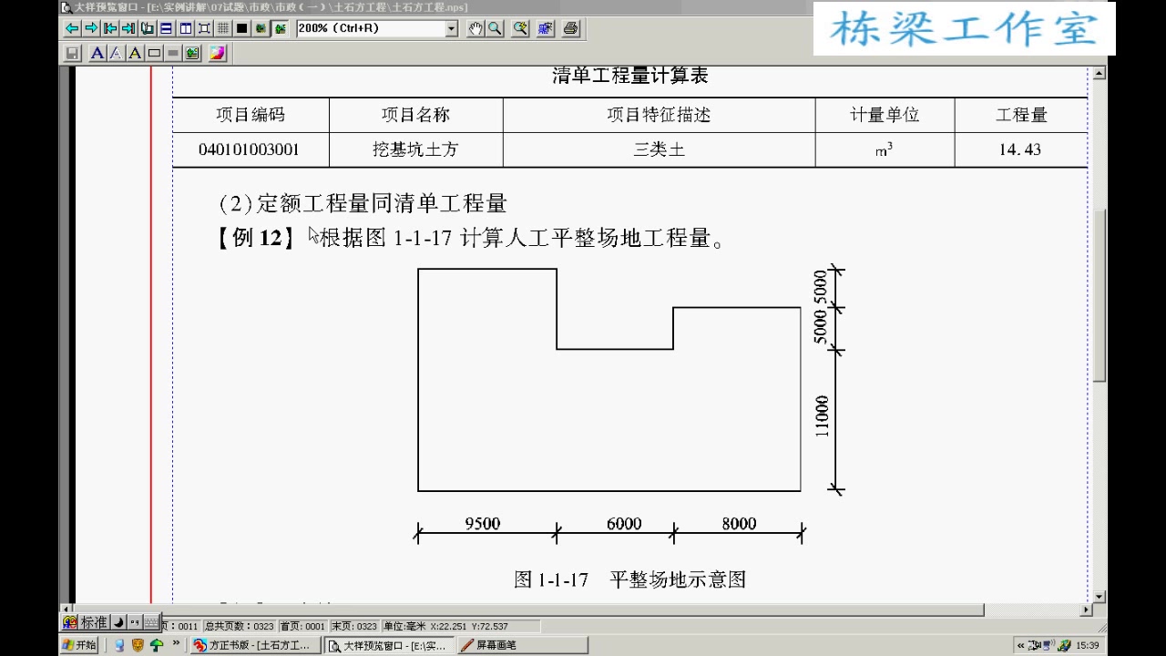Click the 总共页数 status bar field
The width and height of the screenshot is (1166, 656).
click(240, 627)
